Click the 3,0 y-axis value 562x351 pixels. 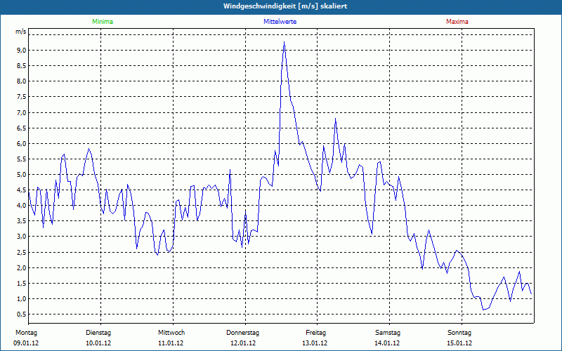(22, 237)
